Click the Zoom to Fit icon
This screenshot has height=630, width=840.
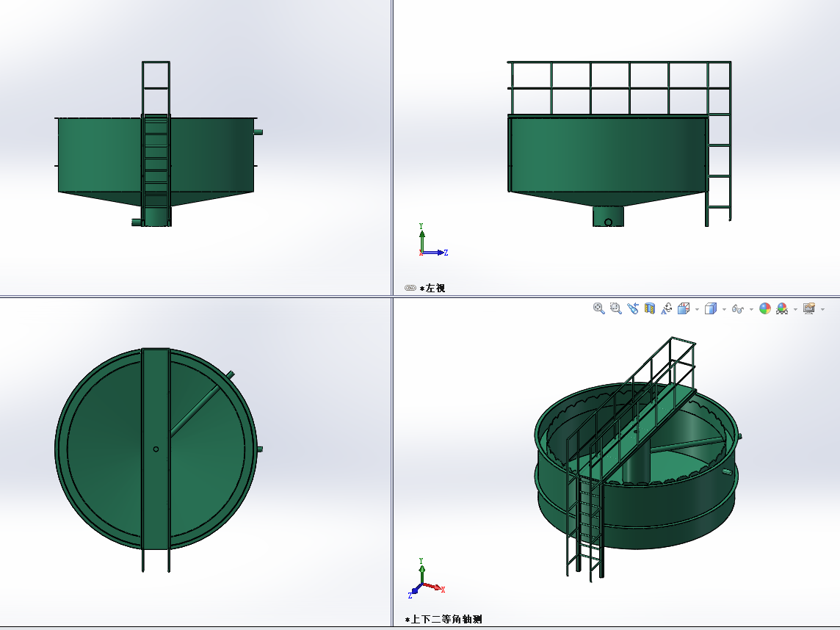(599, 308)
